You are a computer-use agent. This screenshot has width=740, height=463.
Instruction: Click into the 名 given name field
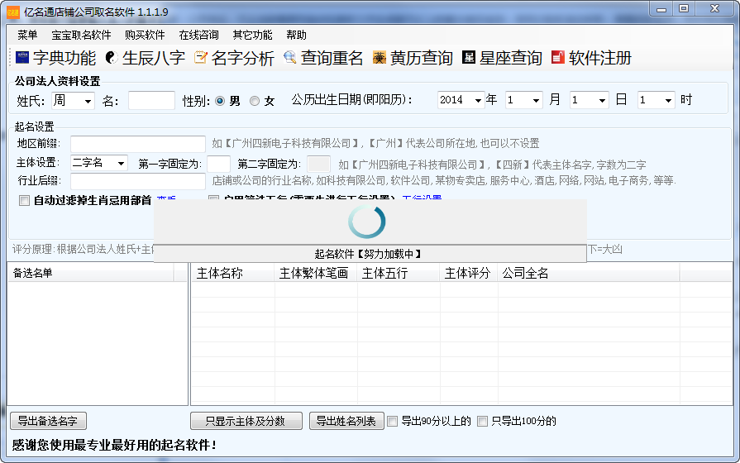151,101
